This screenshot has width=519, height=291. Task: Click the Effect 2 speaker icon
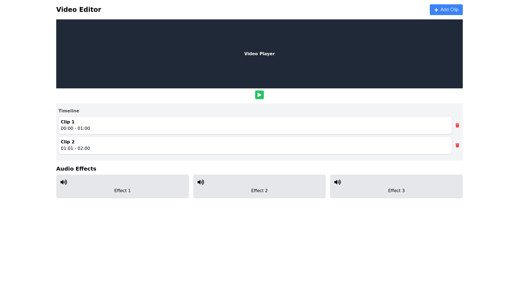(x=201, y=182)
